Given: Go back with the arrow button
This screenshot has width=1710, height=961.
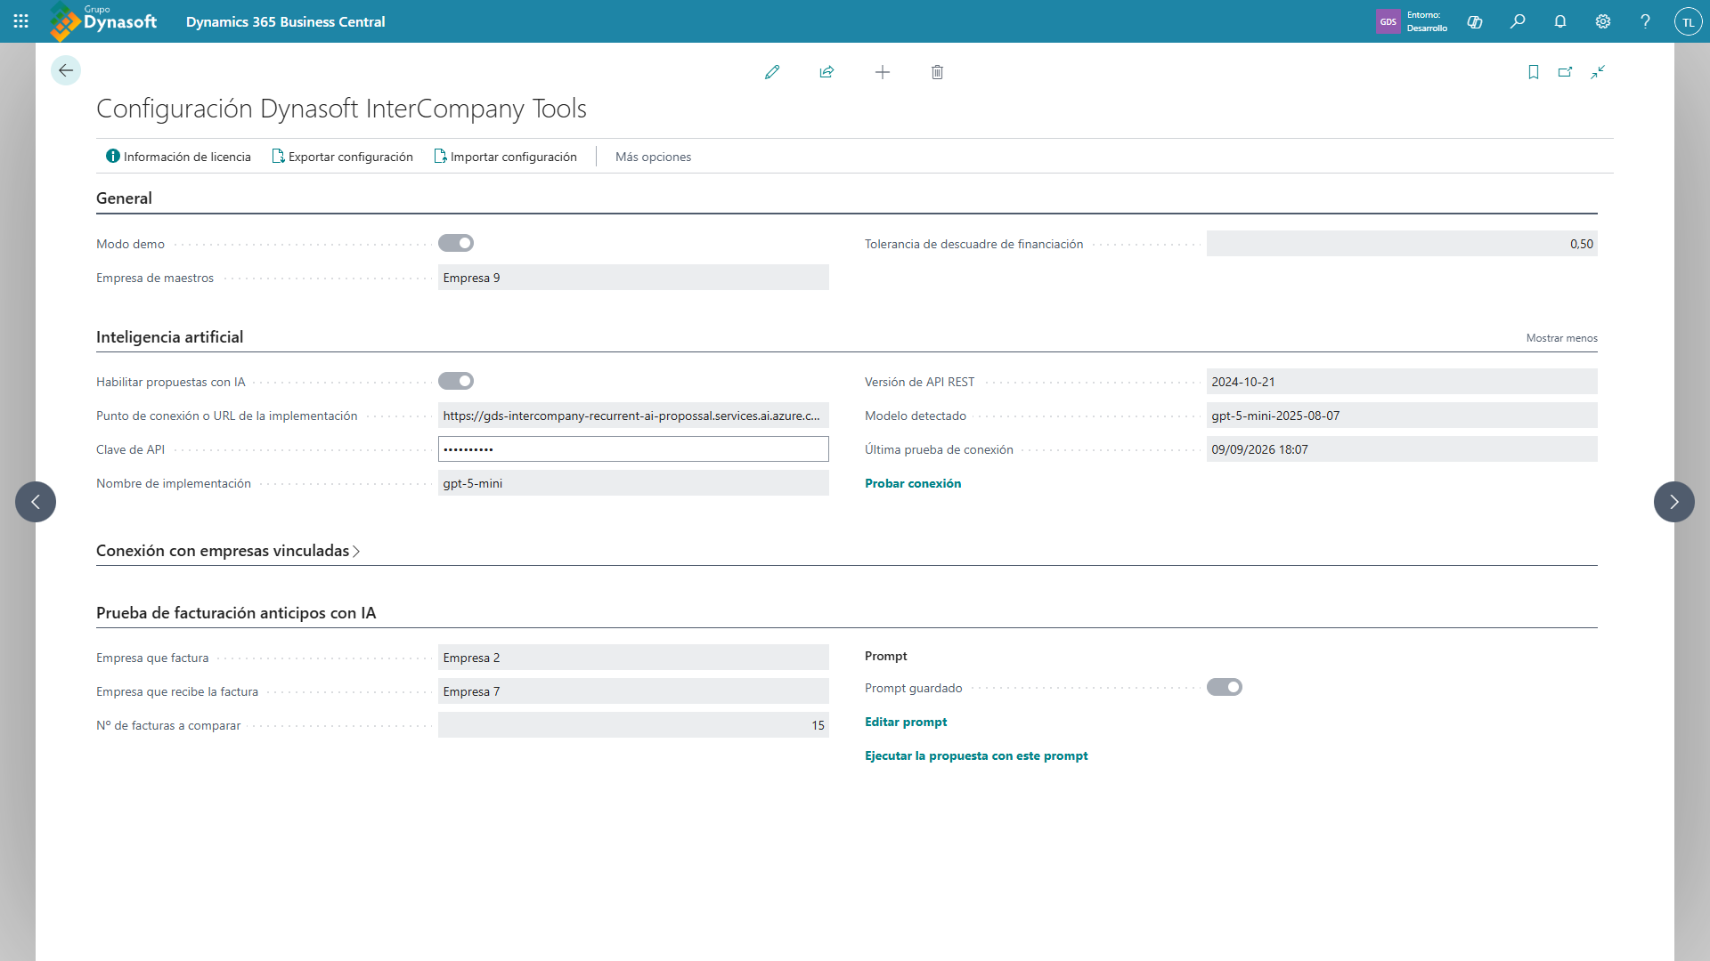Looking at the screenshot, I should coord(66,70).
